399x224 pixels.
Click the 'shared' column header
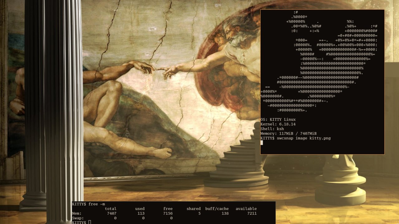[x=194, y=209]
